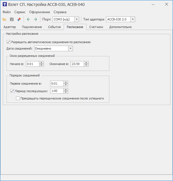The image size is (173, 181).
Task: Increase Первое соединение time with up arrow
Action: coord(66,82)
